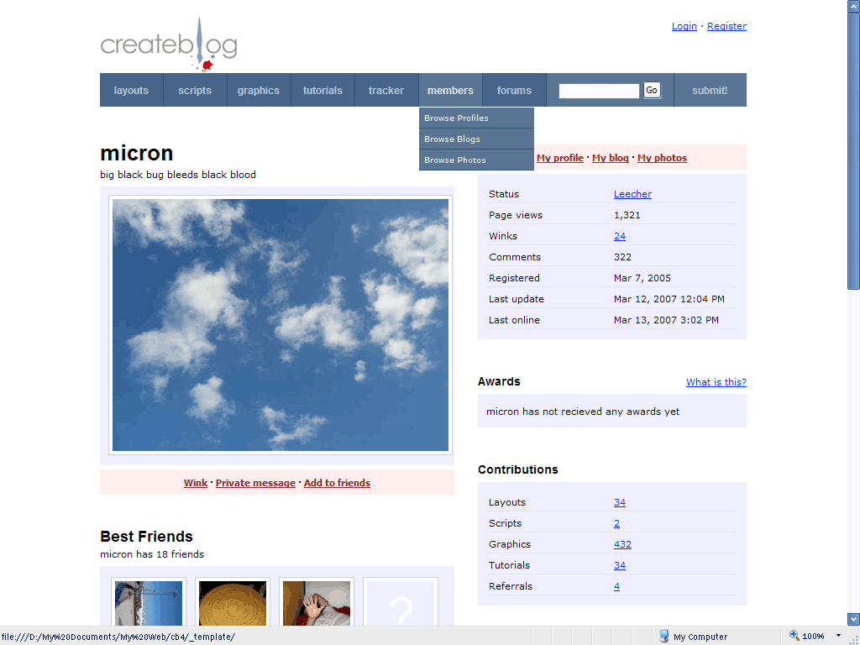The width and height of the screenshot is (860, 645).
Task: Open the Graphics count 432 link
Action: (x=622, y=544)
